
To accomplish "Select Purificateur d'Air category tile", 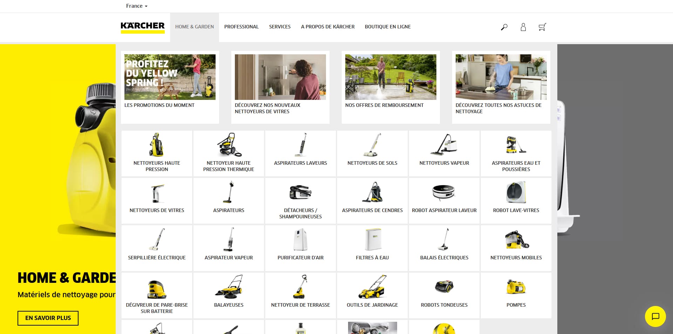I will [300, 248].
